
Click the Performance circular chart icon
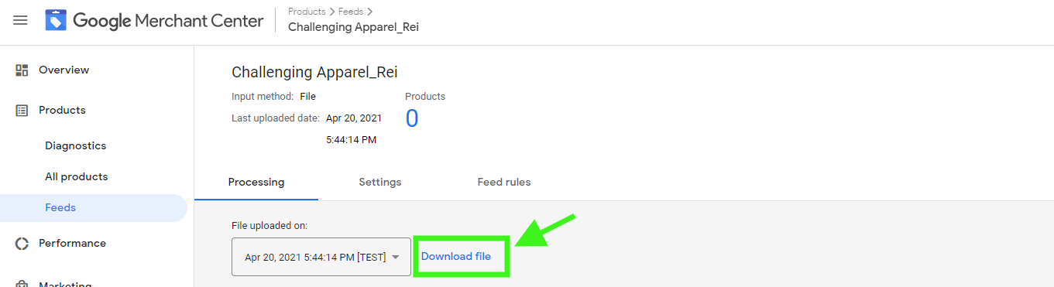click(x=22, y=244)
